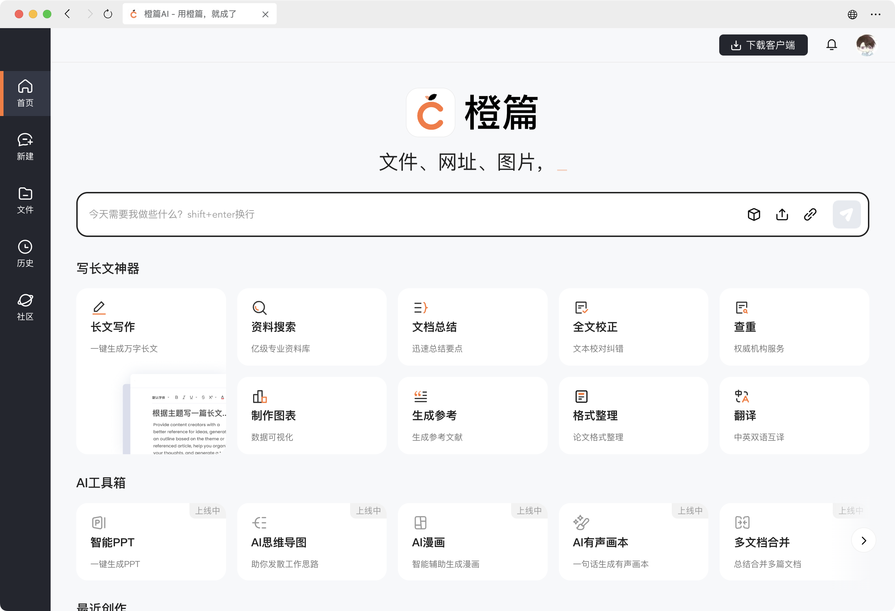Click the 格式整理 format icon
This screenshot has height=611, width=895.
581,397
